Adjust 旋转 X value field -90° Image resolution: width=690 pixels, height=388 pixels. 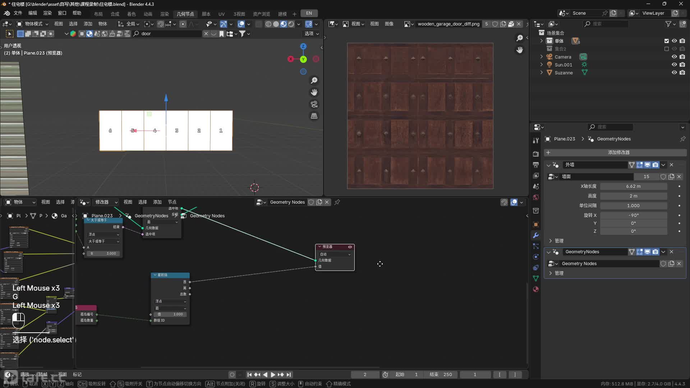(x=634, y=216)
